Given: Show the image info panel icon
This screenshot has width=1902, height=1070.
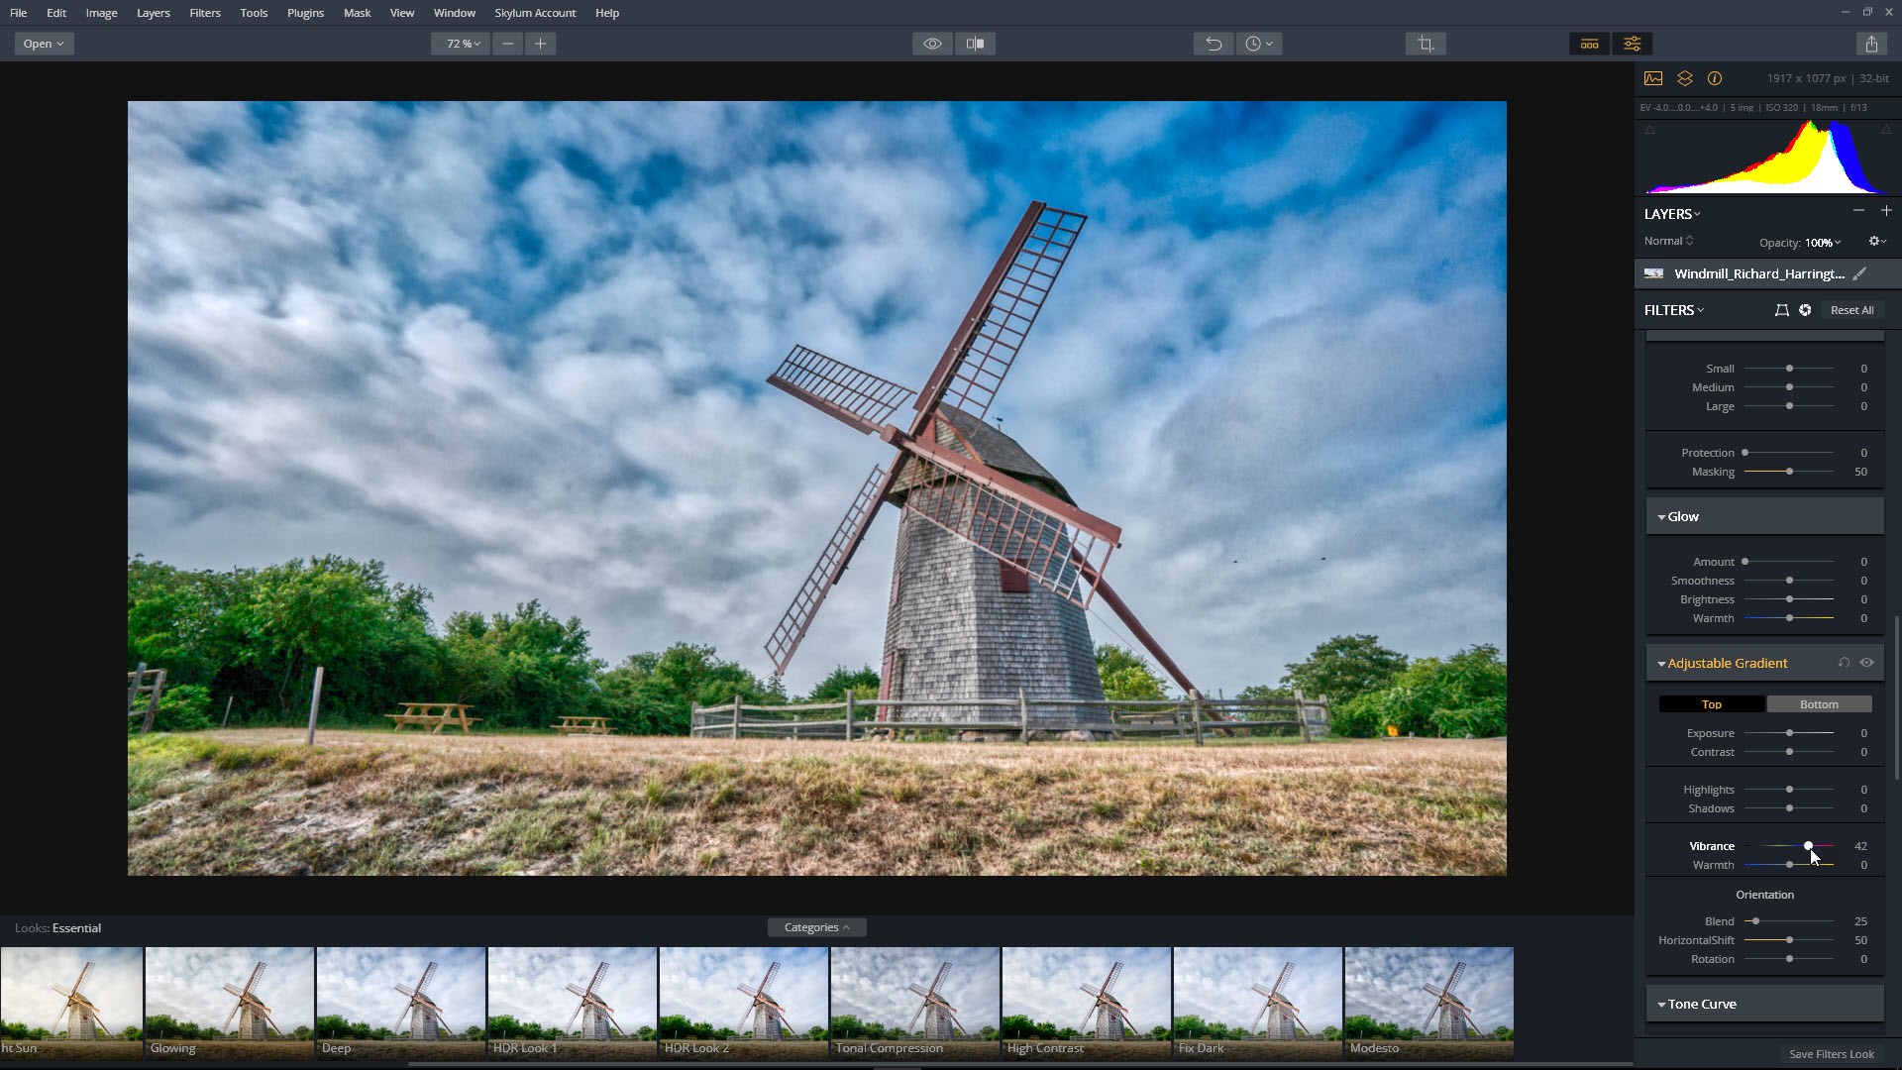Looking at the screenshot, I should coord(1715,78).
